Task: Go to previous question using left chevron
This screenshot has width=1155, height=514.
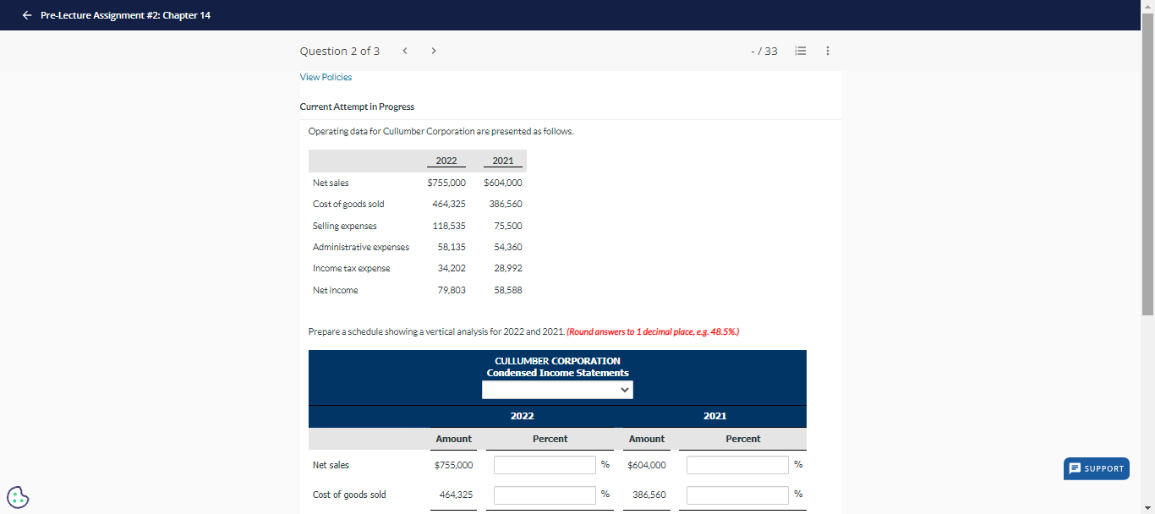Action: pyautogui.click(x=405, y=51)
